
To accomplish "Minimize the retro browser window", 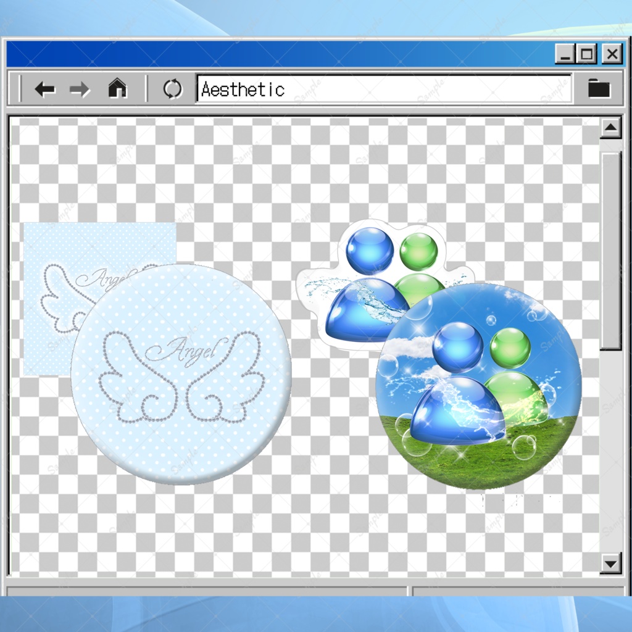I will (565, 54).
